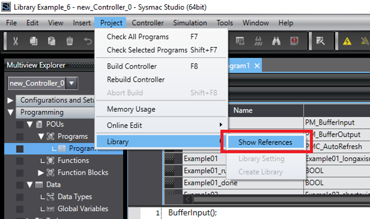Screen dimensions: 370x219
Task: Toggle the square box beside Data Types
Action: click(x=20, y=197)
